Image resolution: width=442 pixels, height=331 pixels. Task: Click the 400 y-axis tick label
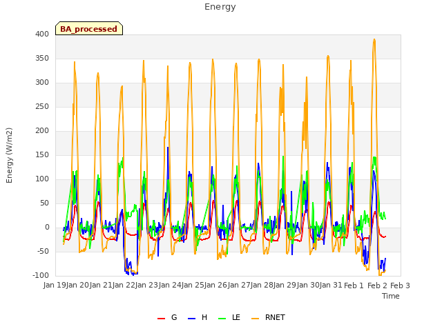click(x=42, y=34)
